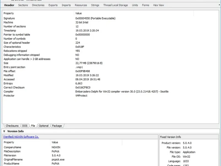Open the Units tab
This screenshot has height=166, width=221.
(135, 5)
